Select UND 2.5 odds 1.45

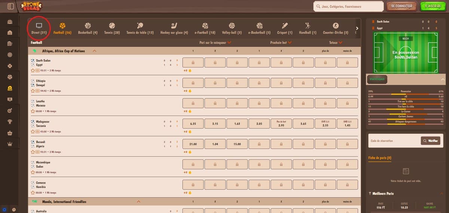[x=347, y=123]
